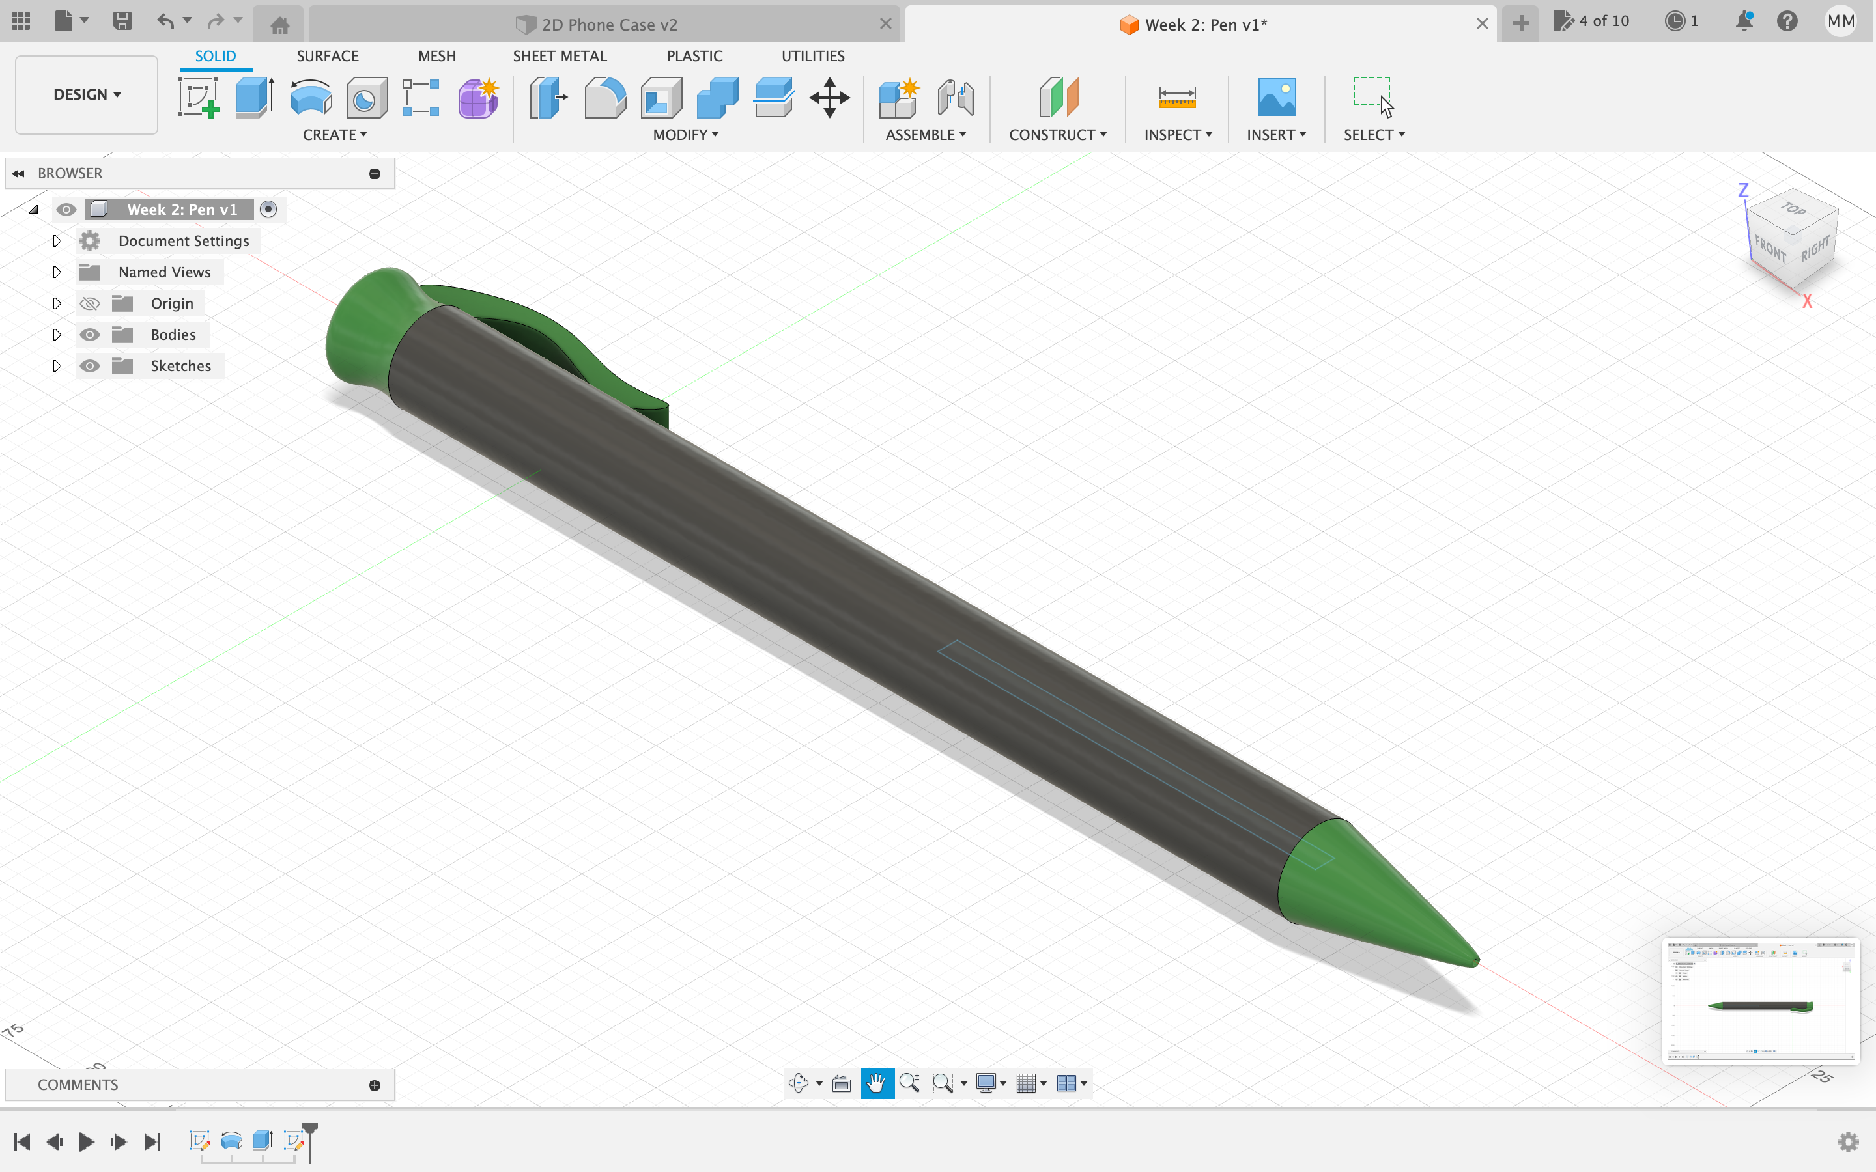Hide the Bodies folder visibility

point(90,335)
